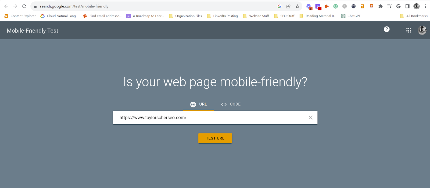Screen dimensions: 430x188
Task: Open the grey K extension
Action: point(345,6)
